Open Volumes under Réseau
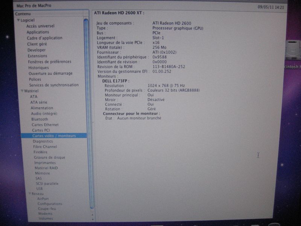This screenshot has height=226, width=301. pos(46,218)
